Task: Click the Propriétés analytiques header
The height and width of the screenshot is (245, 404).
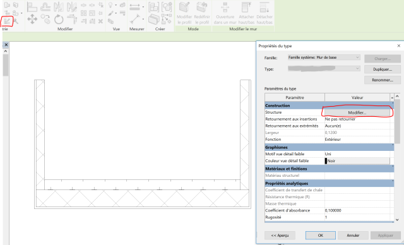Action: (329, 183)
